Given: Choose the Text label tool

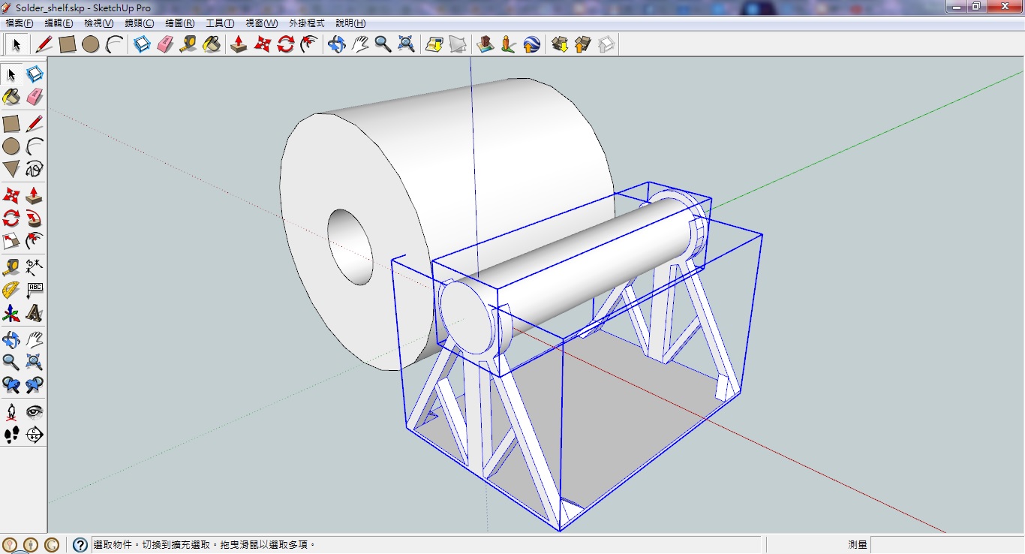Looking at the screenshot, I should coord(35,290).
